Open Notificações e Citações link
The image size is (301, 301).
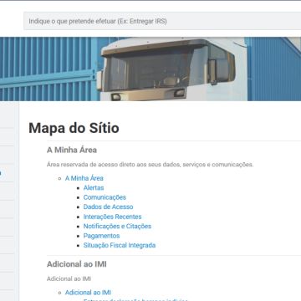pos(117,226)
